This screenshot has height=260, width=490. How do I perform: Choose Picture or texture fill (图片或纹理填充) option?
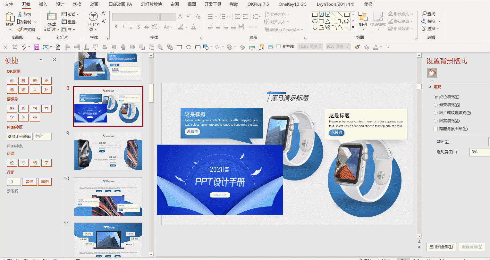(x=435, y=113)
